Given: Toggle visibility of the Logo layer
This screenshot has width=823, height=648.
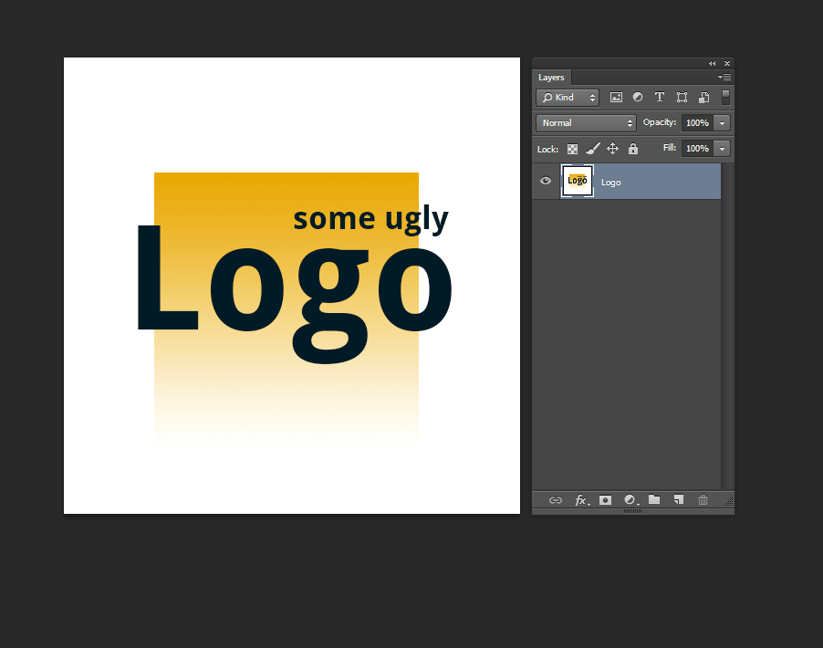Looking at the screenshot, I should [x=545, y=181].
